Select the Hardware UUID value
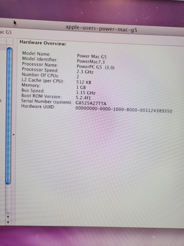184x246 pixels. [x=124, y=110]
